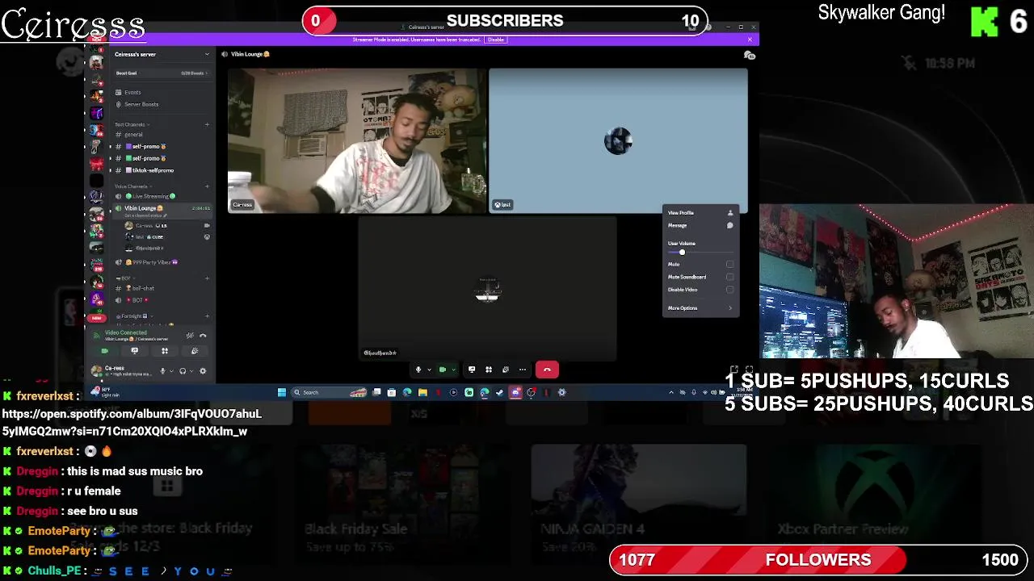
Task: Open tiktok-selfpromo channel
Action: coord(162,170)
